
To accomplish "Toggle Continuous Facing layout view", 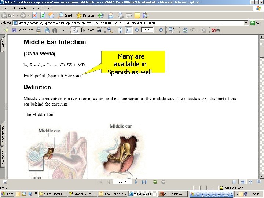I will [251, 182].
